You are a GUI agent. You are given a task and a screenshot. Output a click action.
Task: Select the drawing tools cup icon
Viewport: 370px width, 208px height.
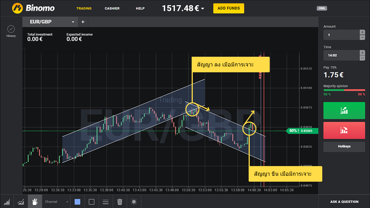(35, 202)
